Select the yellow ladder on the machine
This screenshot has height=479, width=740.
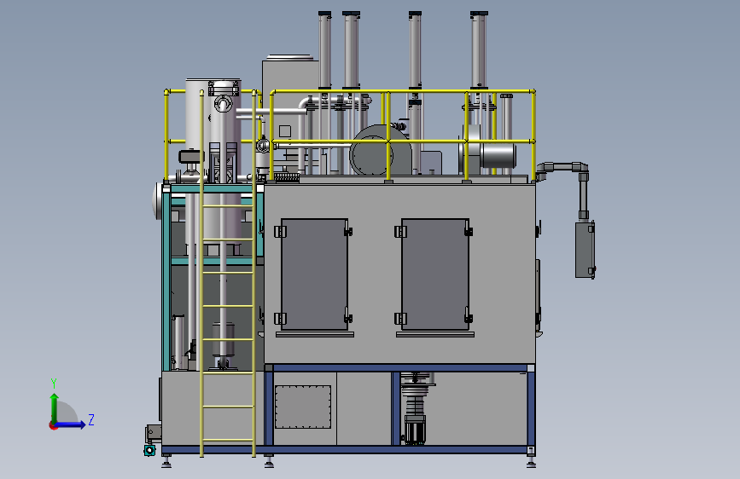point(228,274)
